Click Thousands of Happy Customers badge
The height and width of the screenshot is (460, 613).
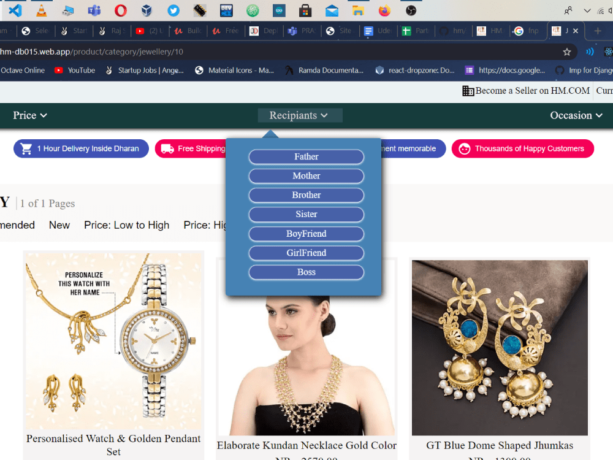[523, 148]
